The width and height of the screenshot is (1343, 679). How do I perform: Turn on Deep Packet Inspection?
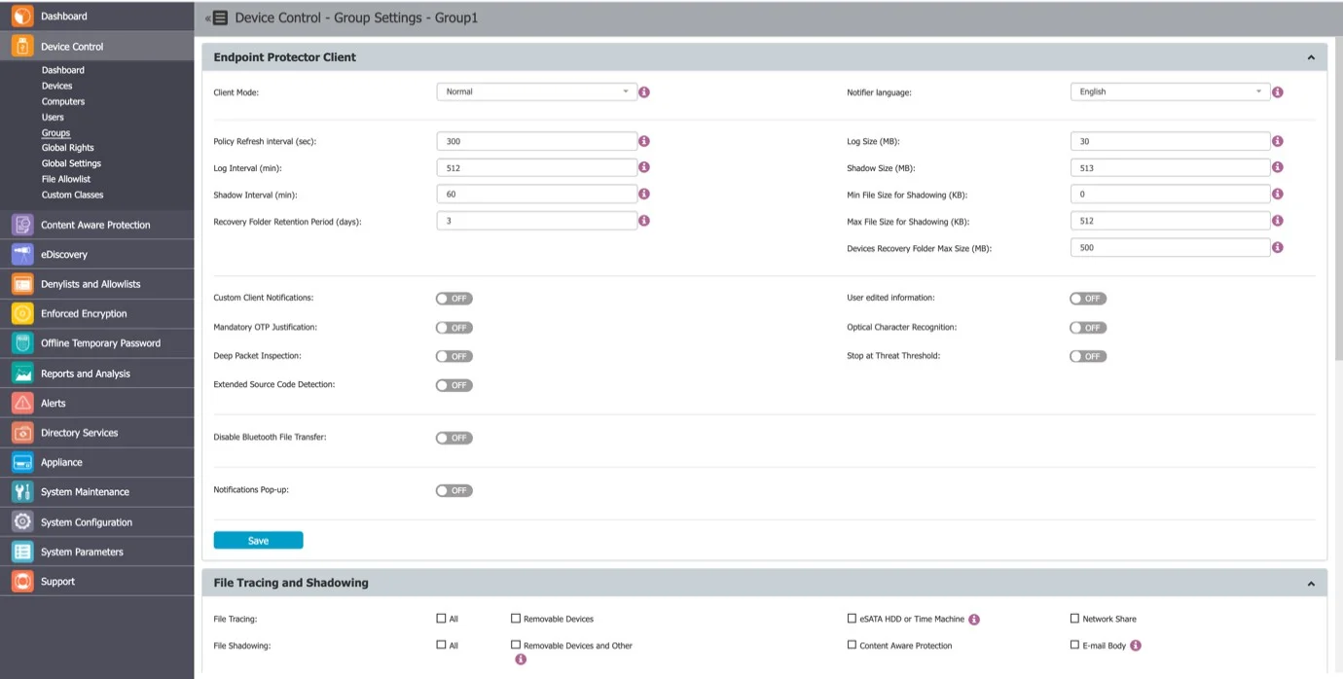(x=454, y=356)
